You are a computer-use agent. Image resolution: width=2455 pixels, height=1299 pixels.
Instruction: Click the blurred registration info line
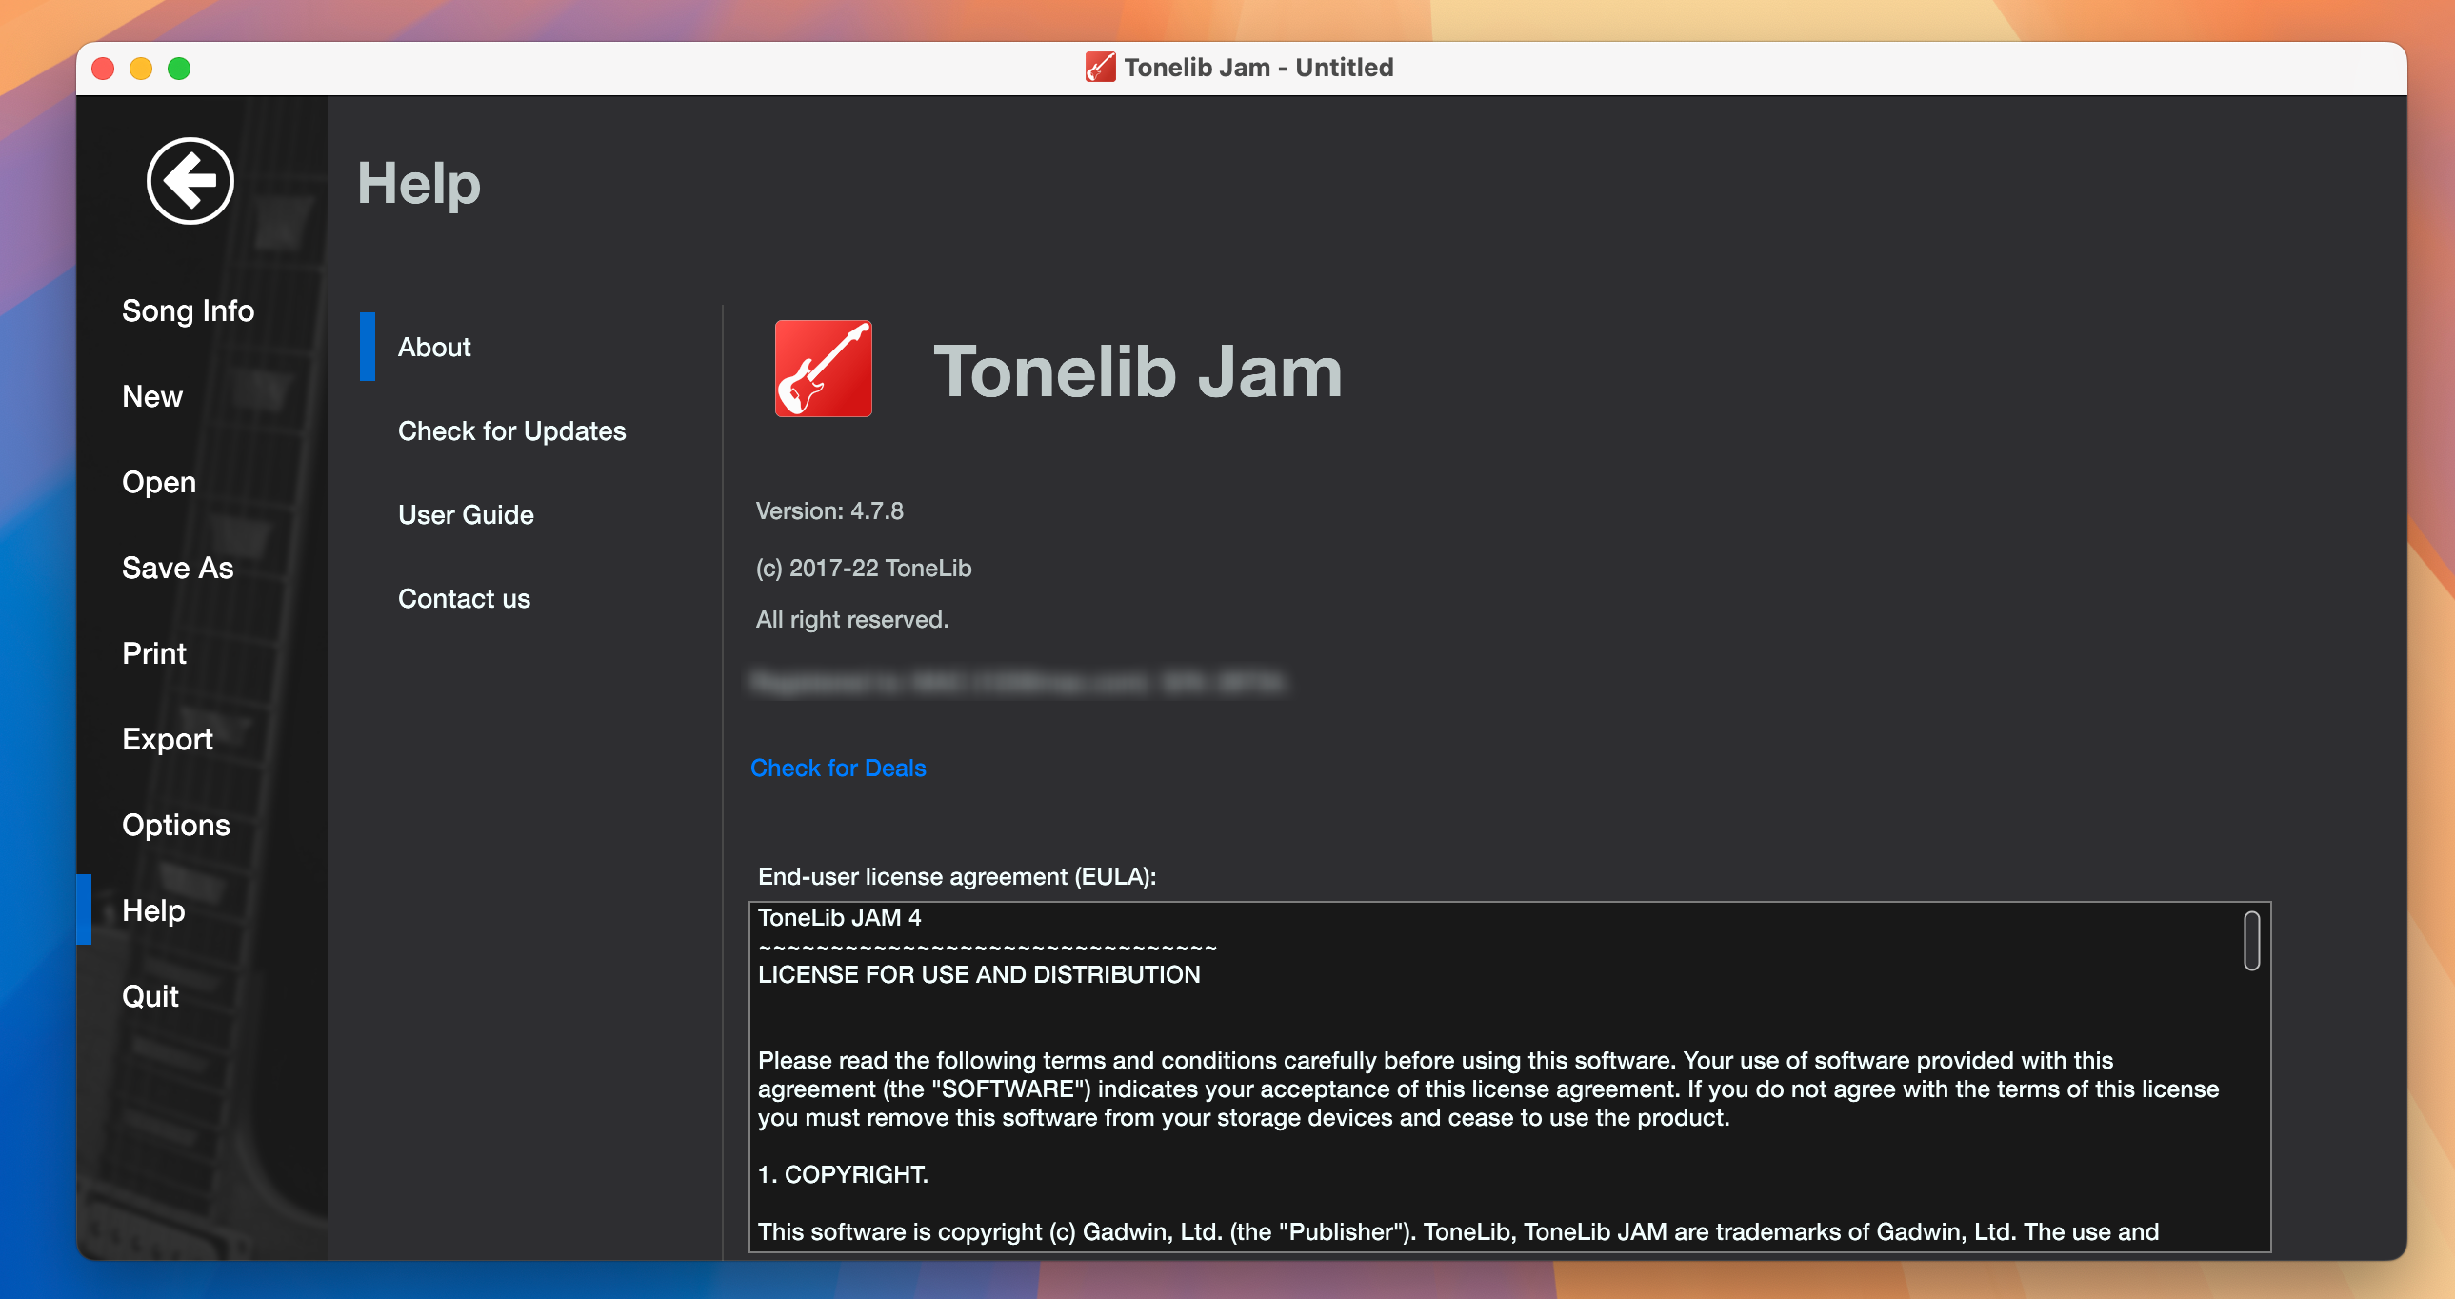[x=1018, y=683]
